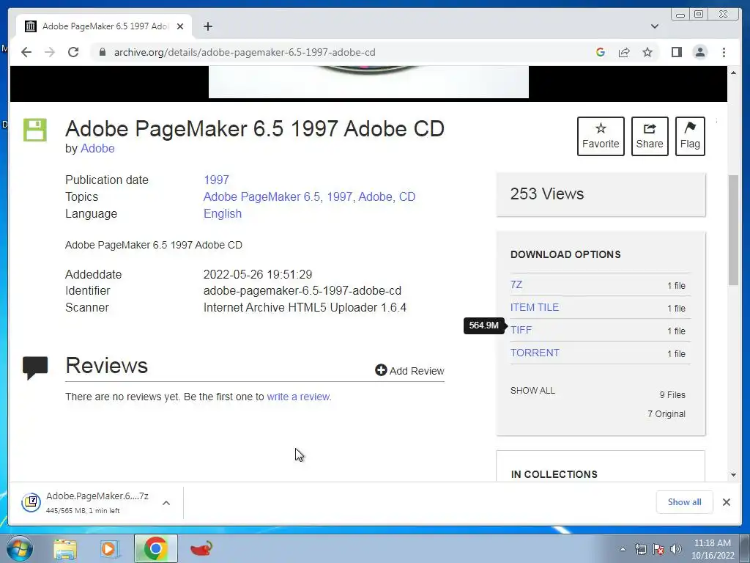Go back using the browser back arrow
The height and width of the screenshot is (563, 750).
pos(26,52)
